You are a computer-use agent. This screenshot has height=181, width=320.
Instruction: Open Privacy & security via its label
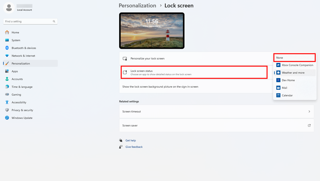(x=22, y=110)
